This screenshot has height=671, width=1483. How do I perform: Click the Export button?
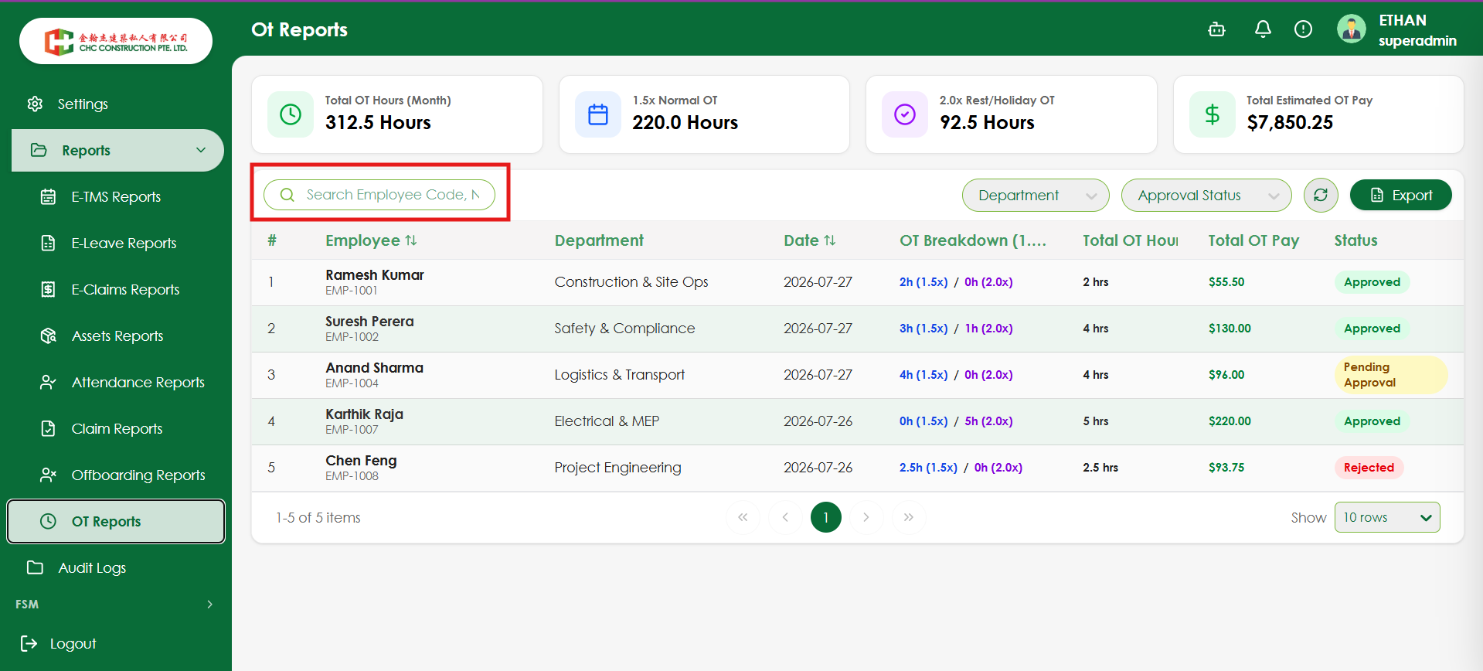[1400, 195]
